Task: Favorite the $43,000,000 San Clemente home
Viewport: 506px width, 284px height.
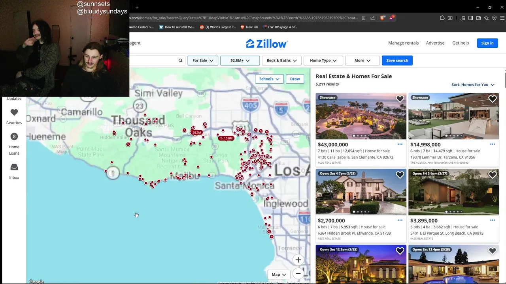Action: 400,99
